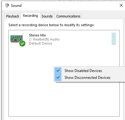This screenshot has height=120, width=125.
Task: Select the Stereo Mix device name
Action: pyautogui.click(x=37, y=35)
